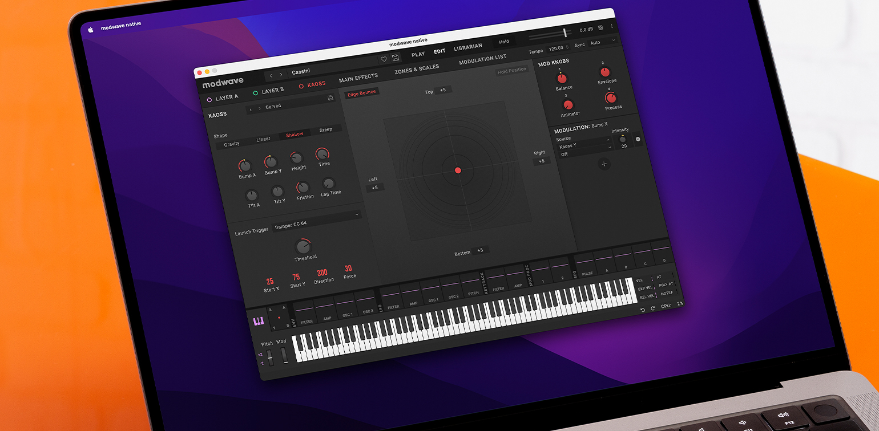Open the Apple menu

coord(90,30)
